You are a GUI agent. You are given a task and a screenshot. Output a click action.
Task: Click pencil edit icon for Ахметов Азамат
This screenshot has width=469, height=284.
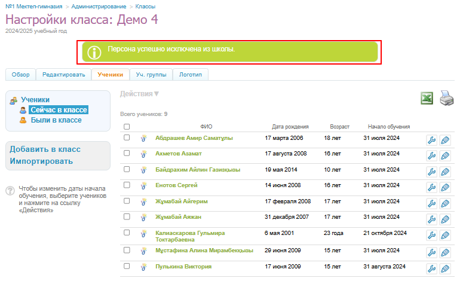[445, 156]
